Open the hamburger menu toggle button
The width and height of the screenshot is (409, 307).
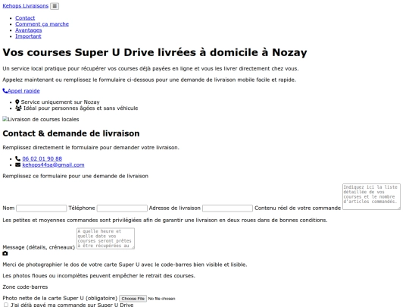click(55, 6)
